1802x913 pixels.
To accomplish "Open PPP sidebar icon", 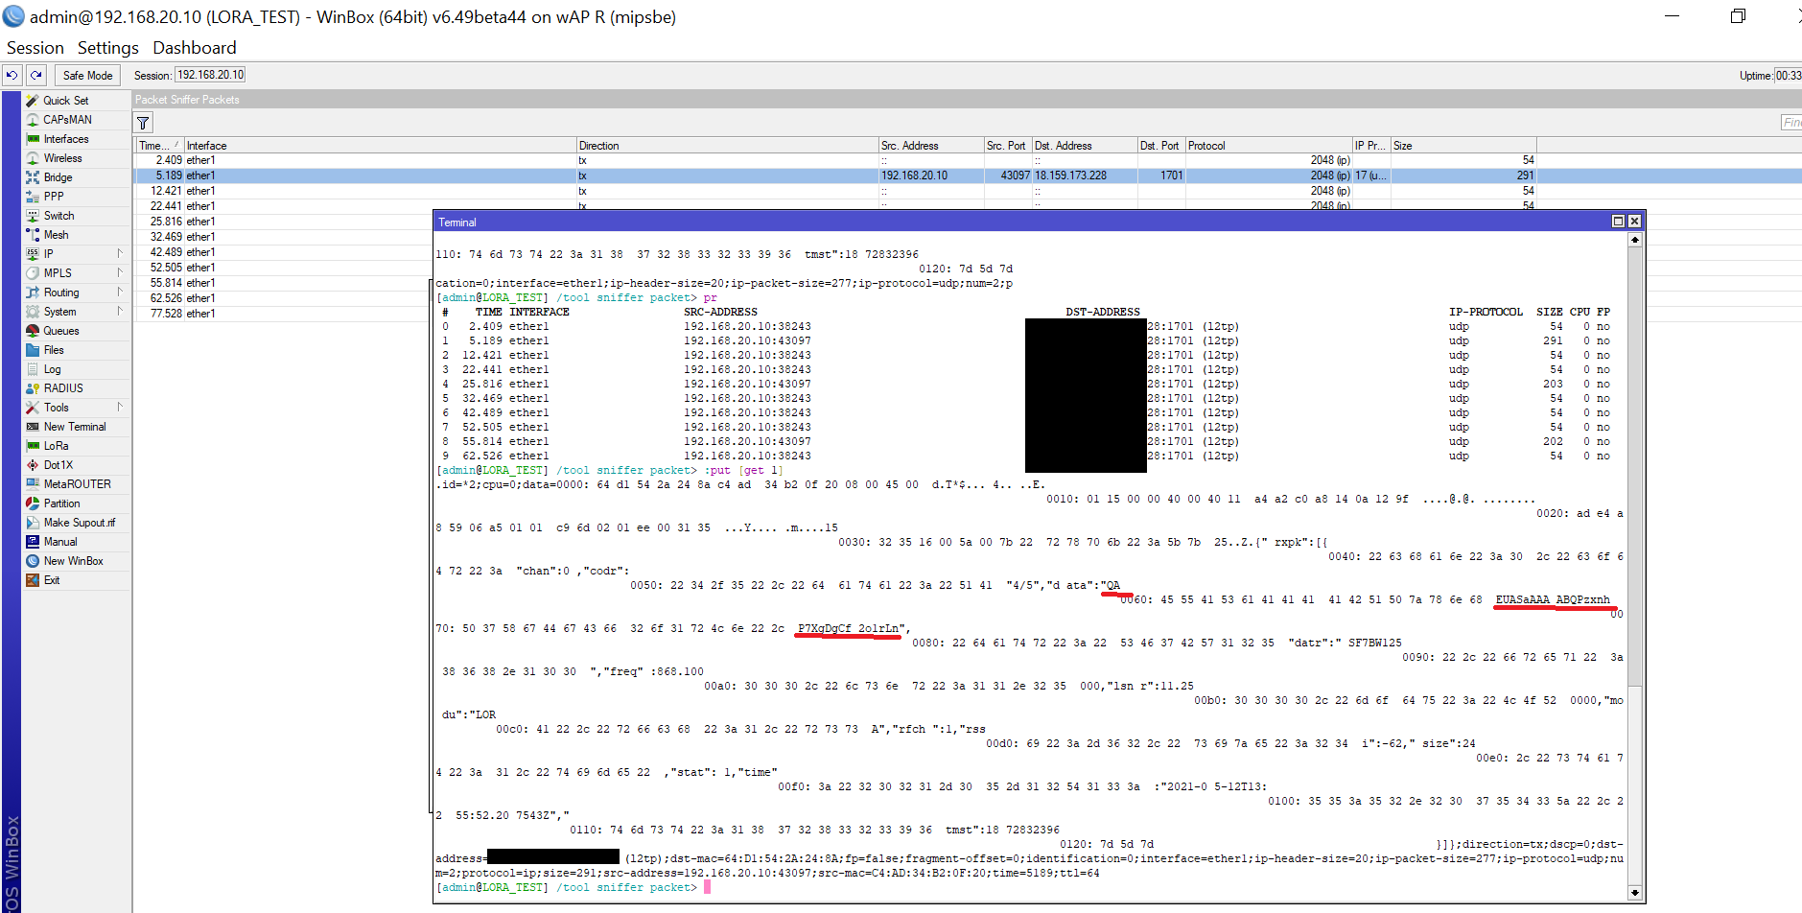I will [x=33, y=197].
